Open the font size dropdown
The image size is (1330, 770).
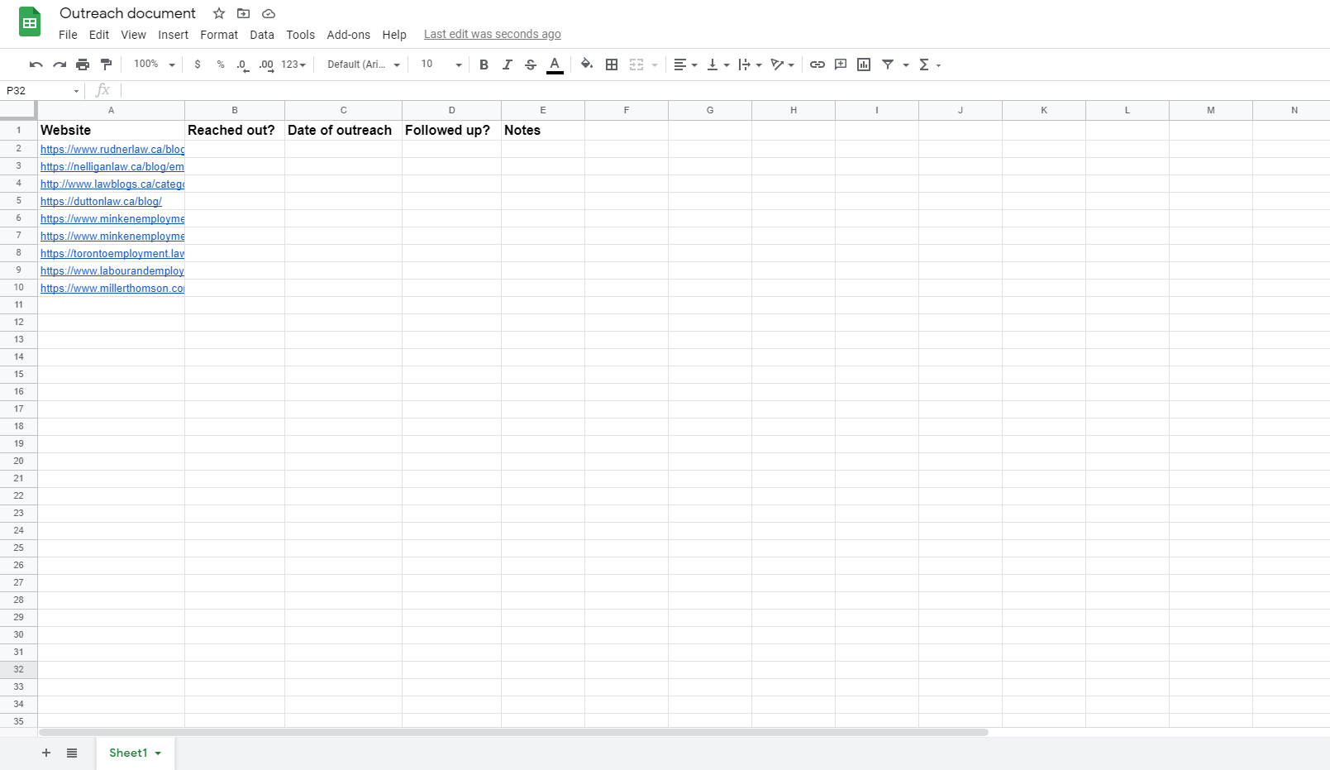pos(458,64)
